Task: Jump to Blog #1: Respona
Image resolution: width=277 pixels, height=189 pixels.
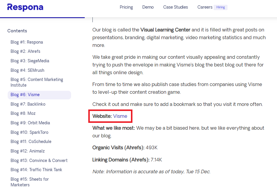Action: [x=27, y=42]
